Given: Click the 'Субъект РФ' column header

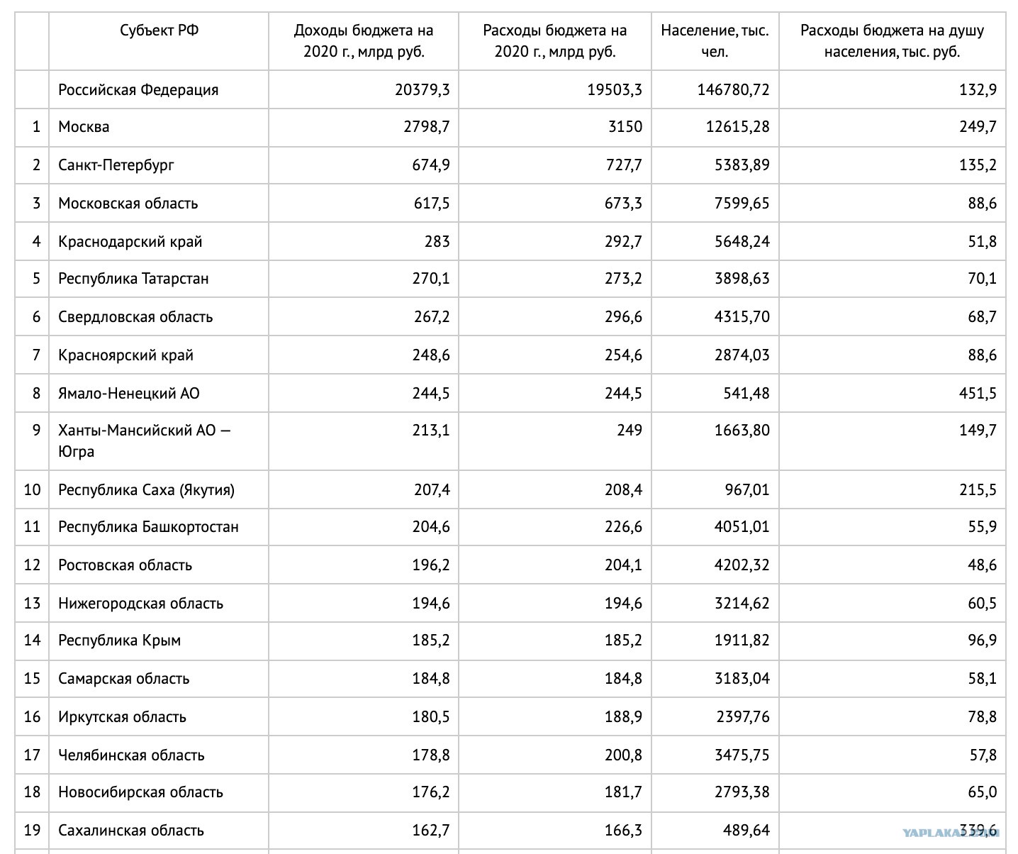Looking at the screenshot, I should (159, 30).
